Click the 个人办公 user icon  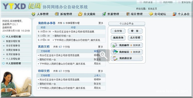175,14
